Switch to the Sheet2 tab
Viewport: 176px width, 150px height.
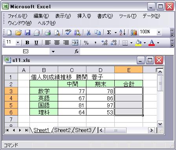click(62, 130)
